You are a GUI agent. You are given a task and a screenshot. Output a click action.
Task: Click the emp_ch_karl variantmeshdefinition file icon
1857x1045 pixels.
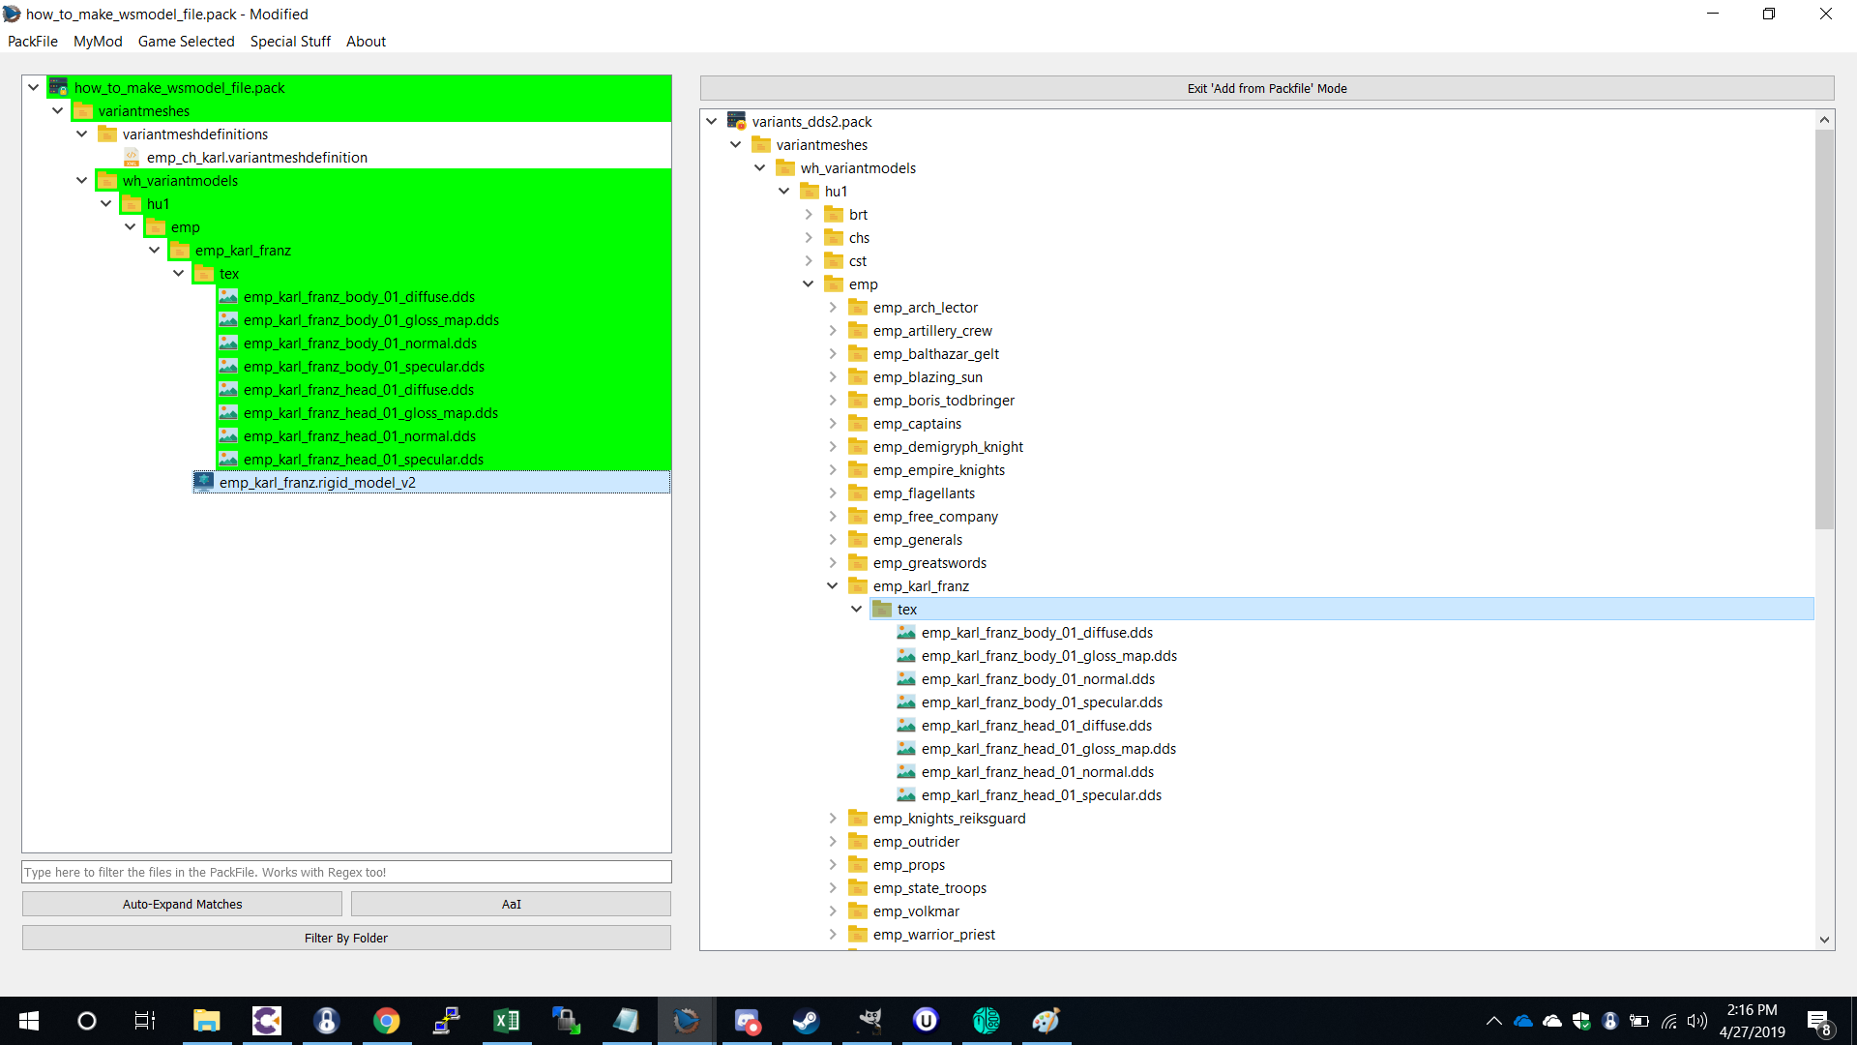pos(133,157)
